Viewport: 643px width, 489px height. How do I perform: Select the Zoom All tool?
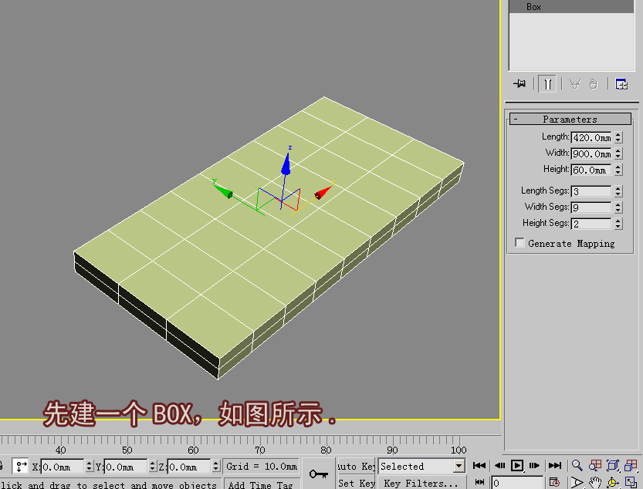coord(595,466)
